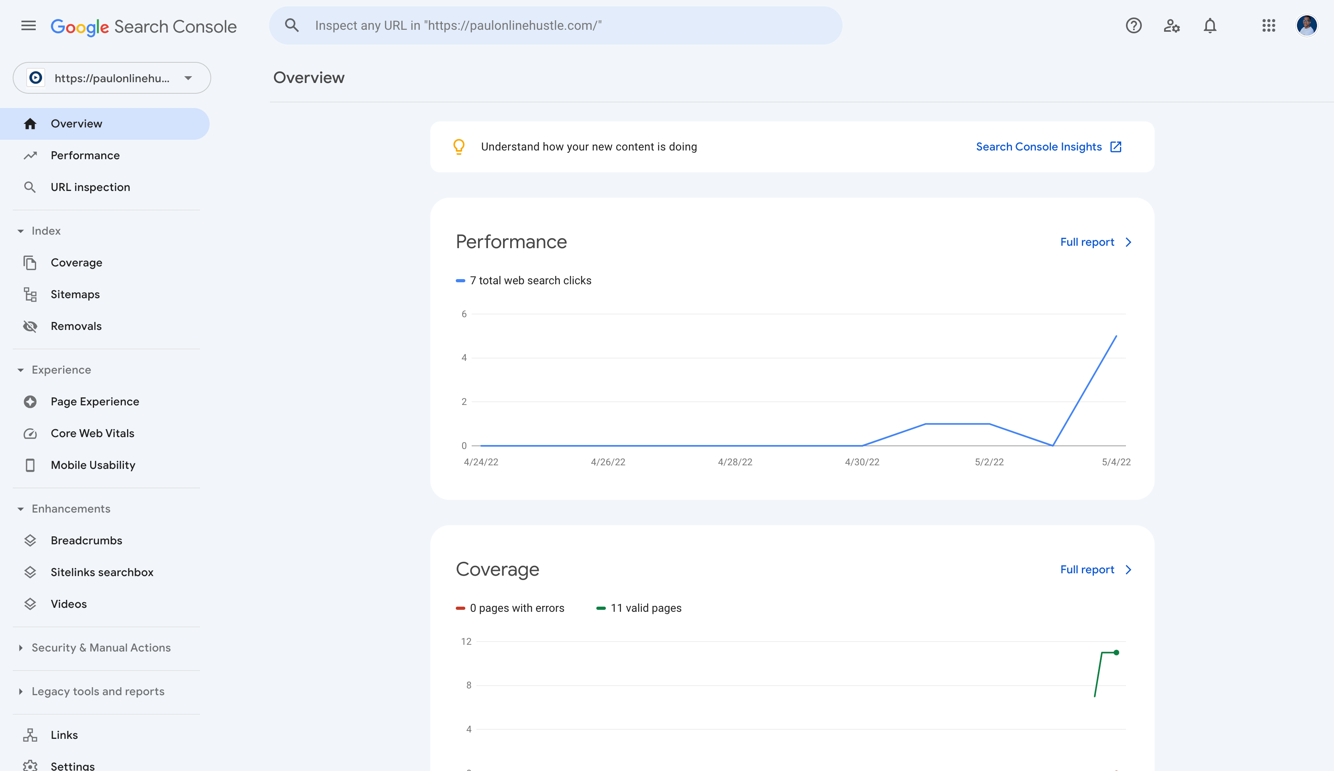The height and width of the screenshot is (771, 1334).
Task: Open the Google apps grid
Action: 1268,25
